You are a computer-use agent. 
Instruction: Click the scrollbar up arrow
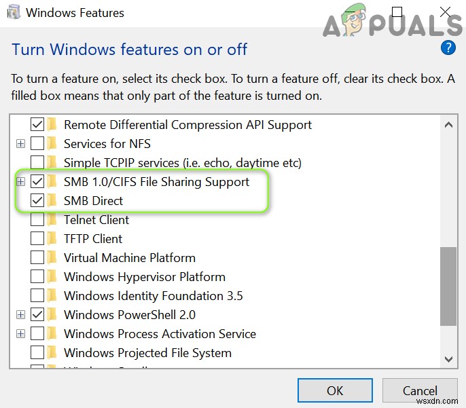point(448,125)
